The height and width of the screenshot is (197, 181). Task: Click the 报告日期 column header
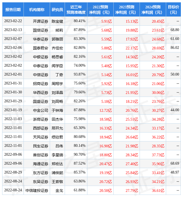(13, 9)
